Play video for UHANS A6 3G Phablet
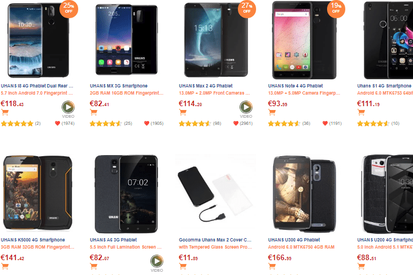 click(x=157, y=262)
